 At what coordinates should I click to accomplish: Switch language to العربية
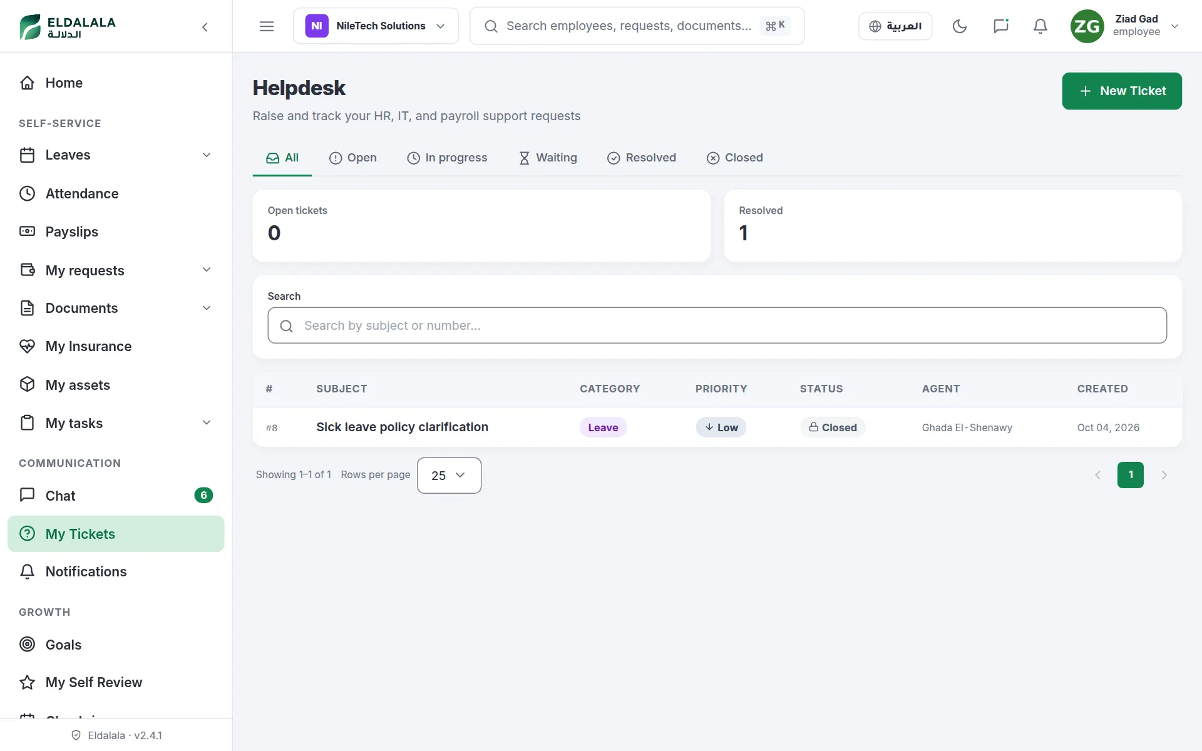pyautogui.click(x=895, y=26)
